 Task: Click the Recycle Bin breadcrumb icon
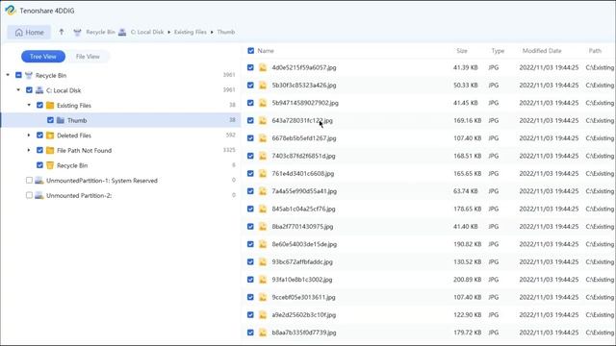click(77, 32)
